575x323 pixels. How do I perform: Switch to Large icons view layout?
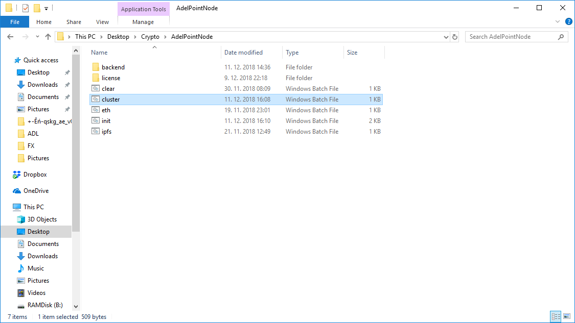[x=567, y=316]
